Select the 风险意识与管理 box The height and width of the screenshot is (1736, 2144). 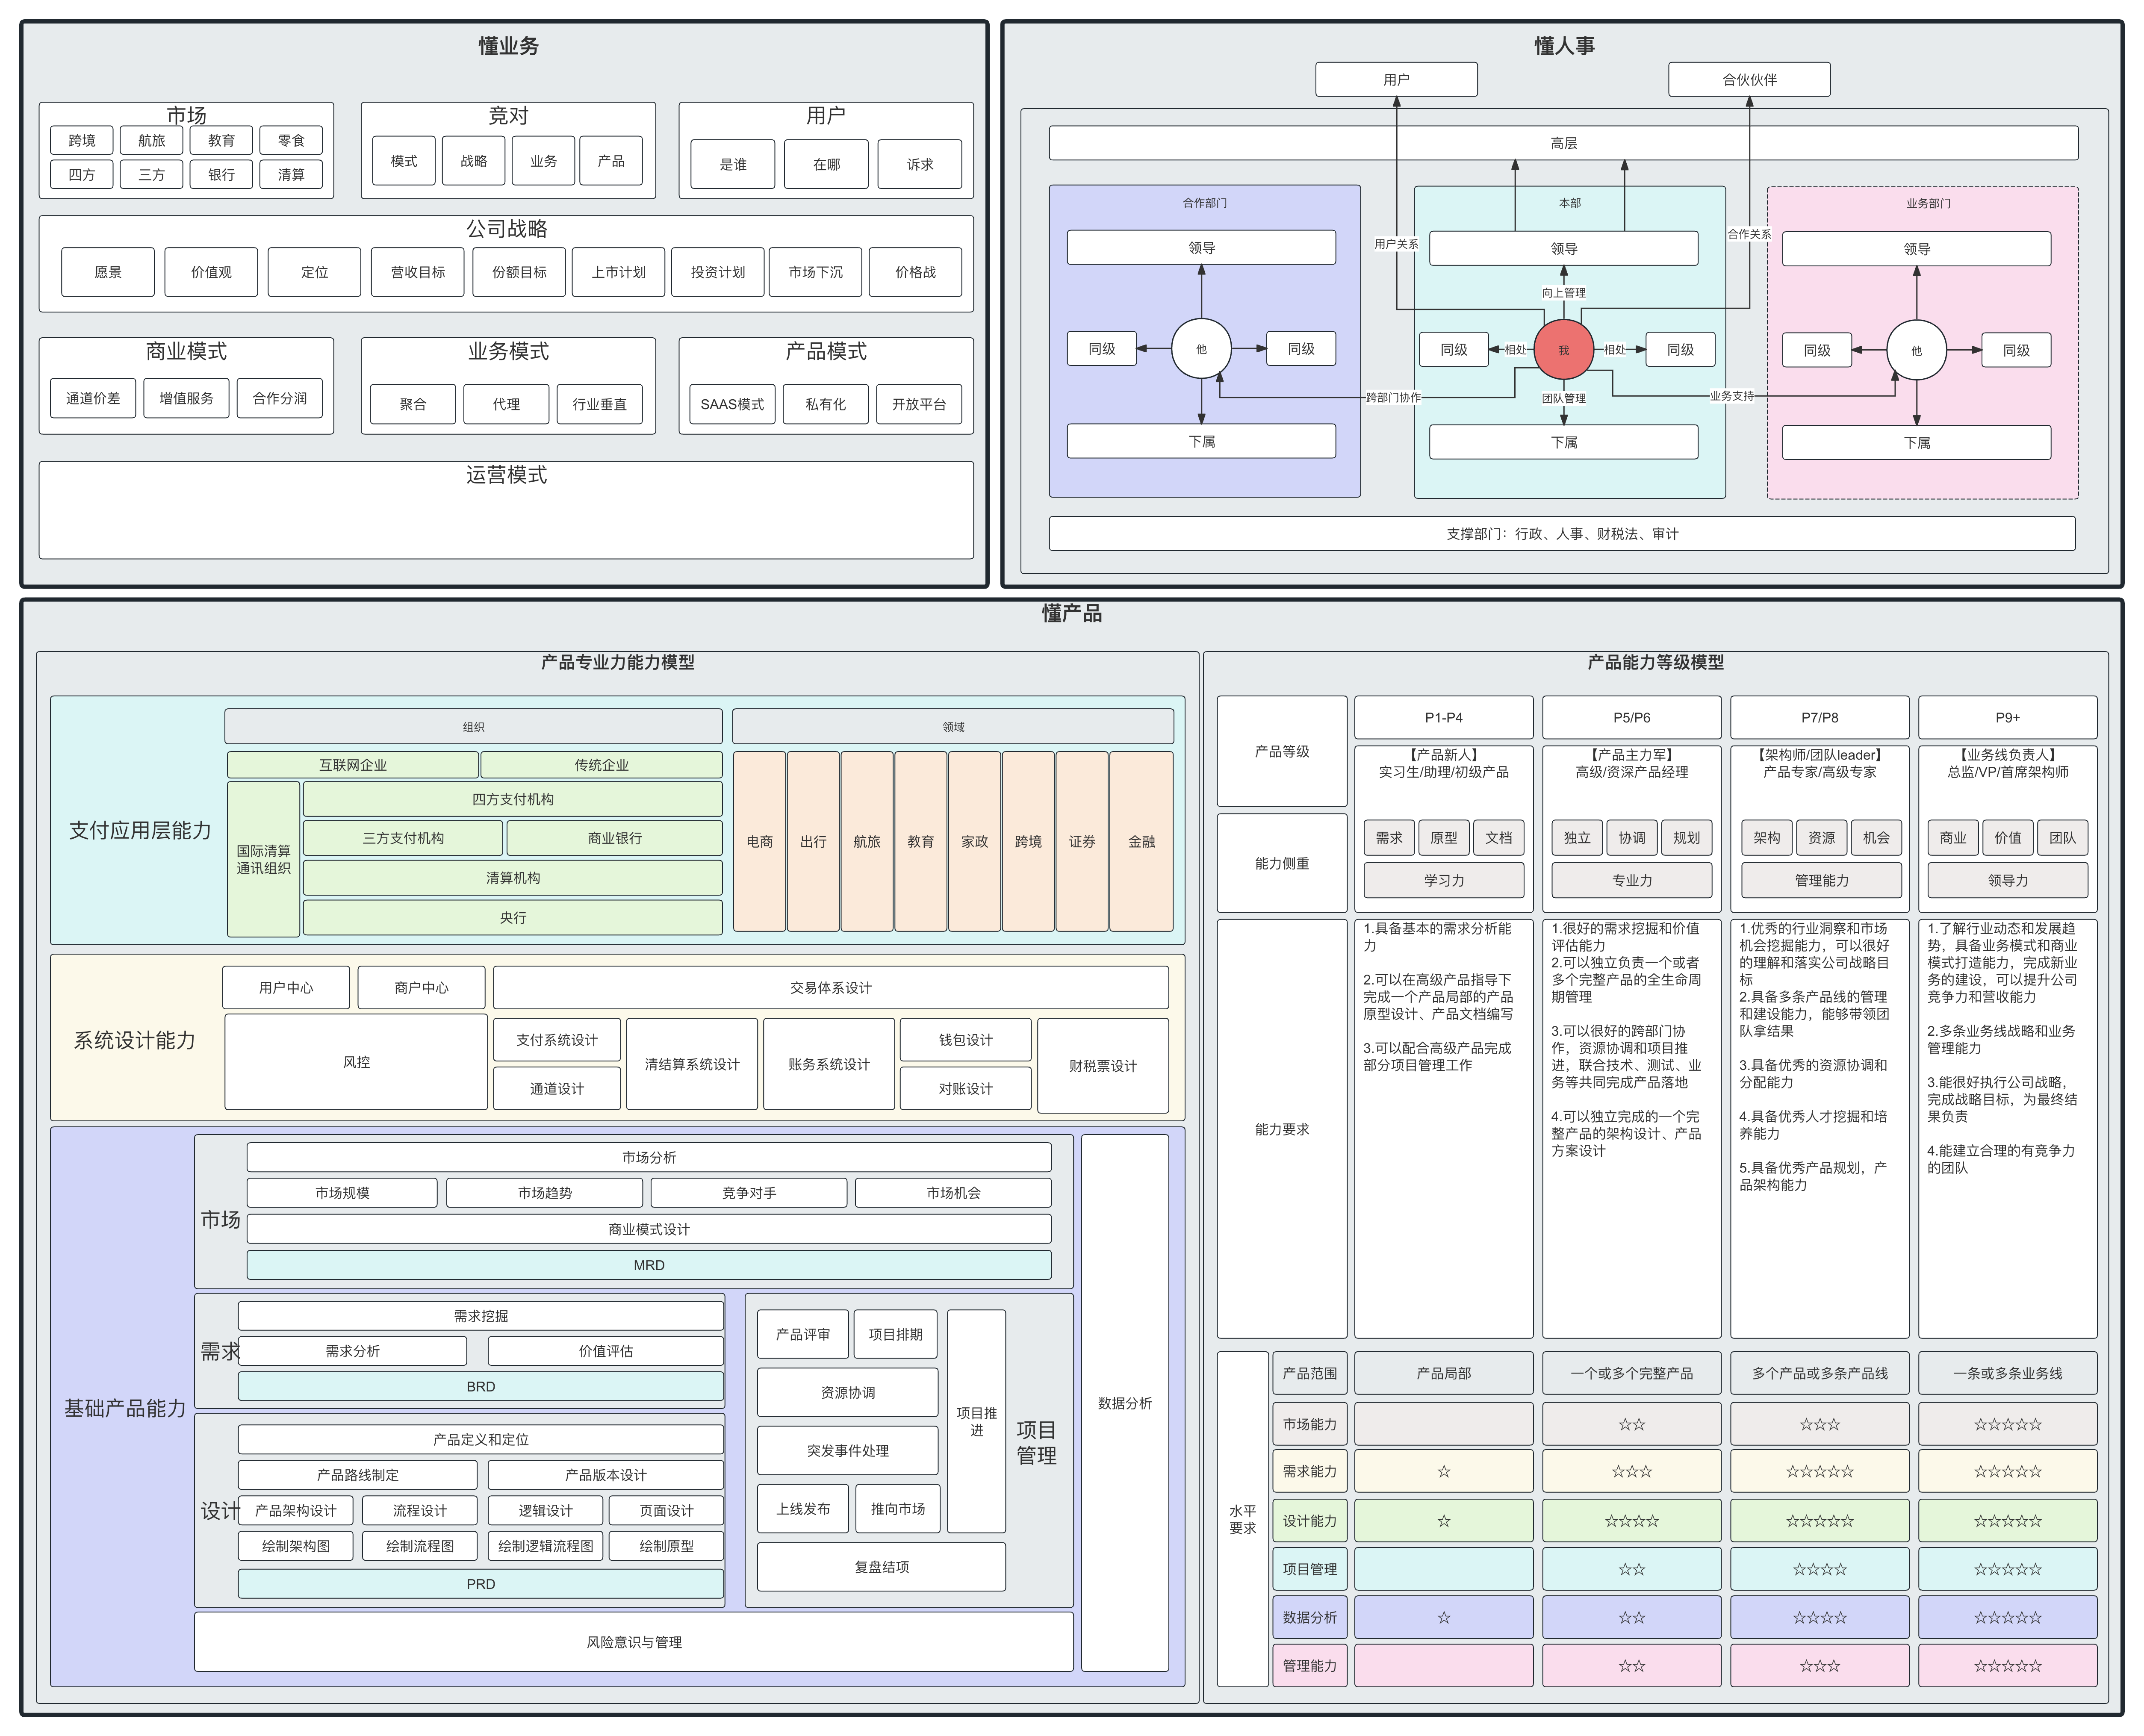point(633,1642)
